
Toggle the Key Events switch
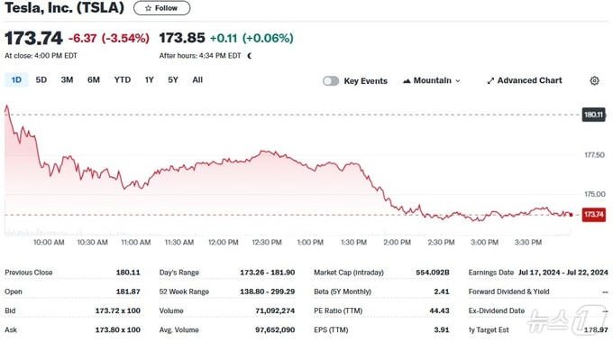[x=331, y=81]
